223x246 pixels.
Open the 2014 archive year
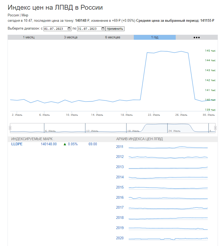click(x=120, y=177)
